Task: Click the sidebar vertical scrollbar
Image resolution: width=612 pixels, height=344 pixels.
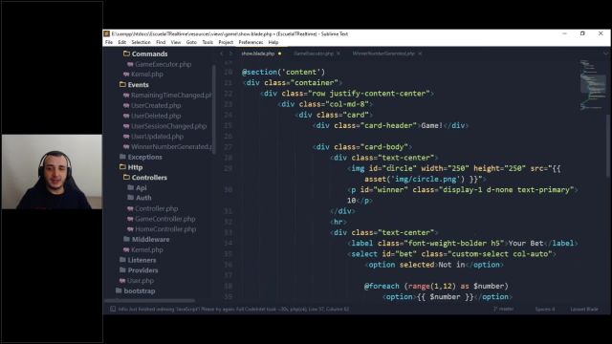Action: tap(213, 109)
